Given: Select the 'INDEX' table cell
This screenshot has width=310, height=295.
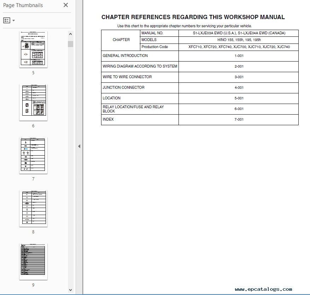Looking at the screenshot, I should (x=140, y=120).
